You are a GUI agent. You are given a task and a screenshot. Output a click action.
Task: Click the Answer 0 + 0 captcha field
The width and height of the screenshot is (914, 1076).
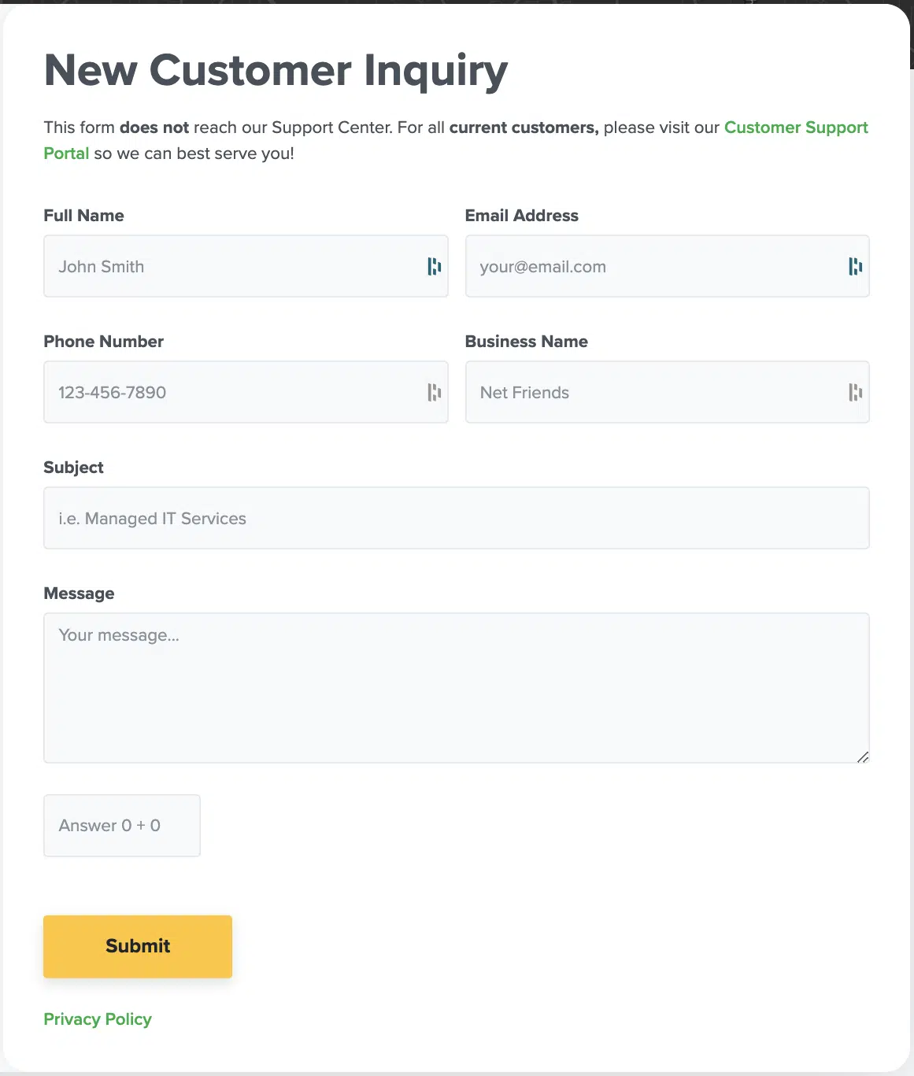122,826
